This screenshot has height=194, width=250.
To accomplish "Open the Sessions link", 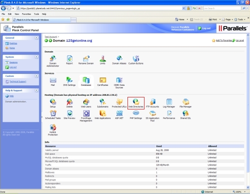I will [13, 62].
